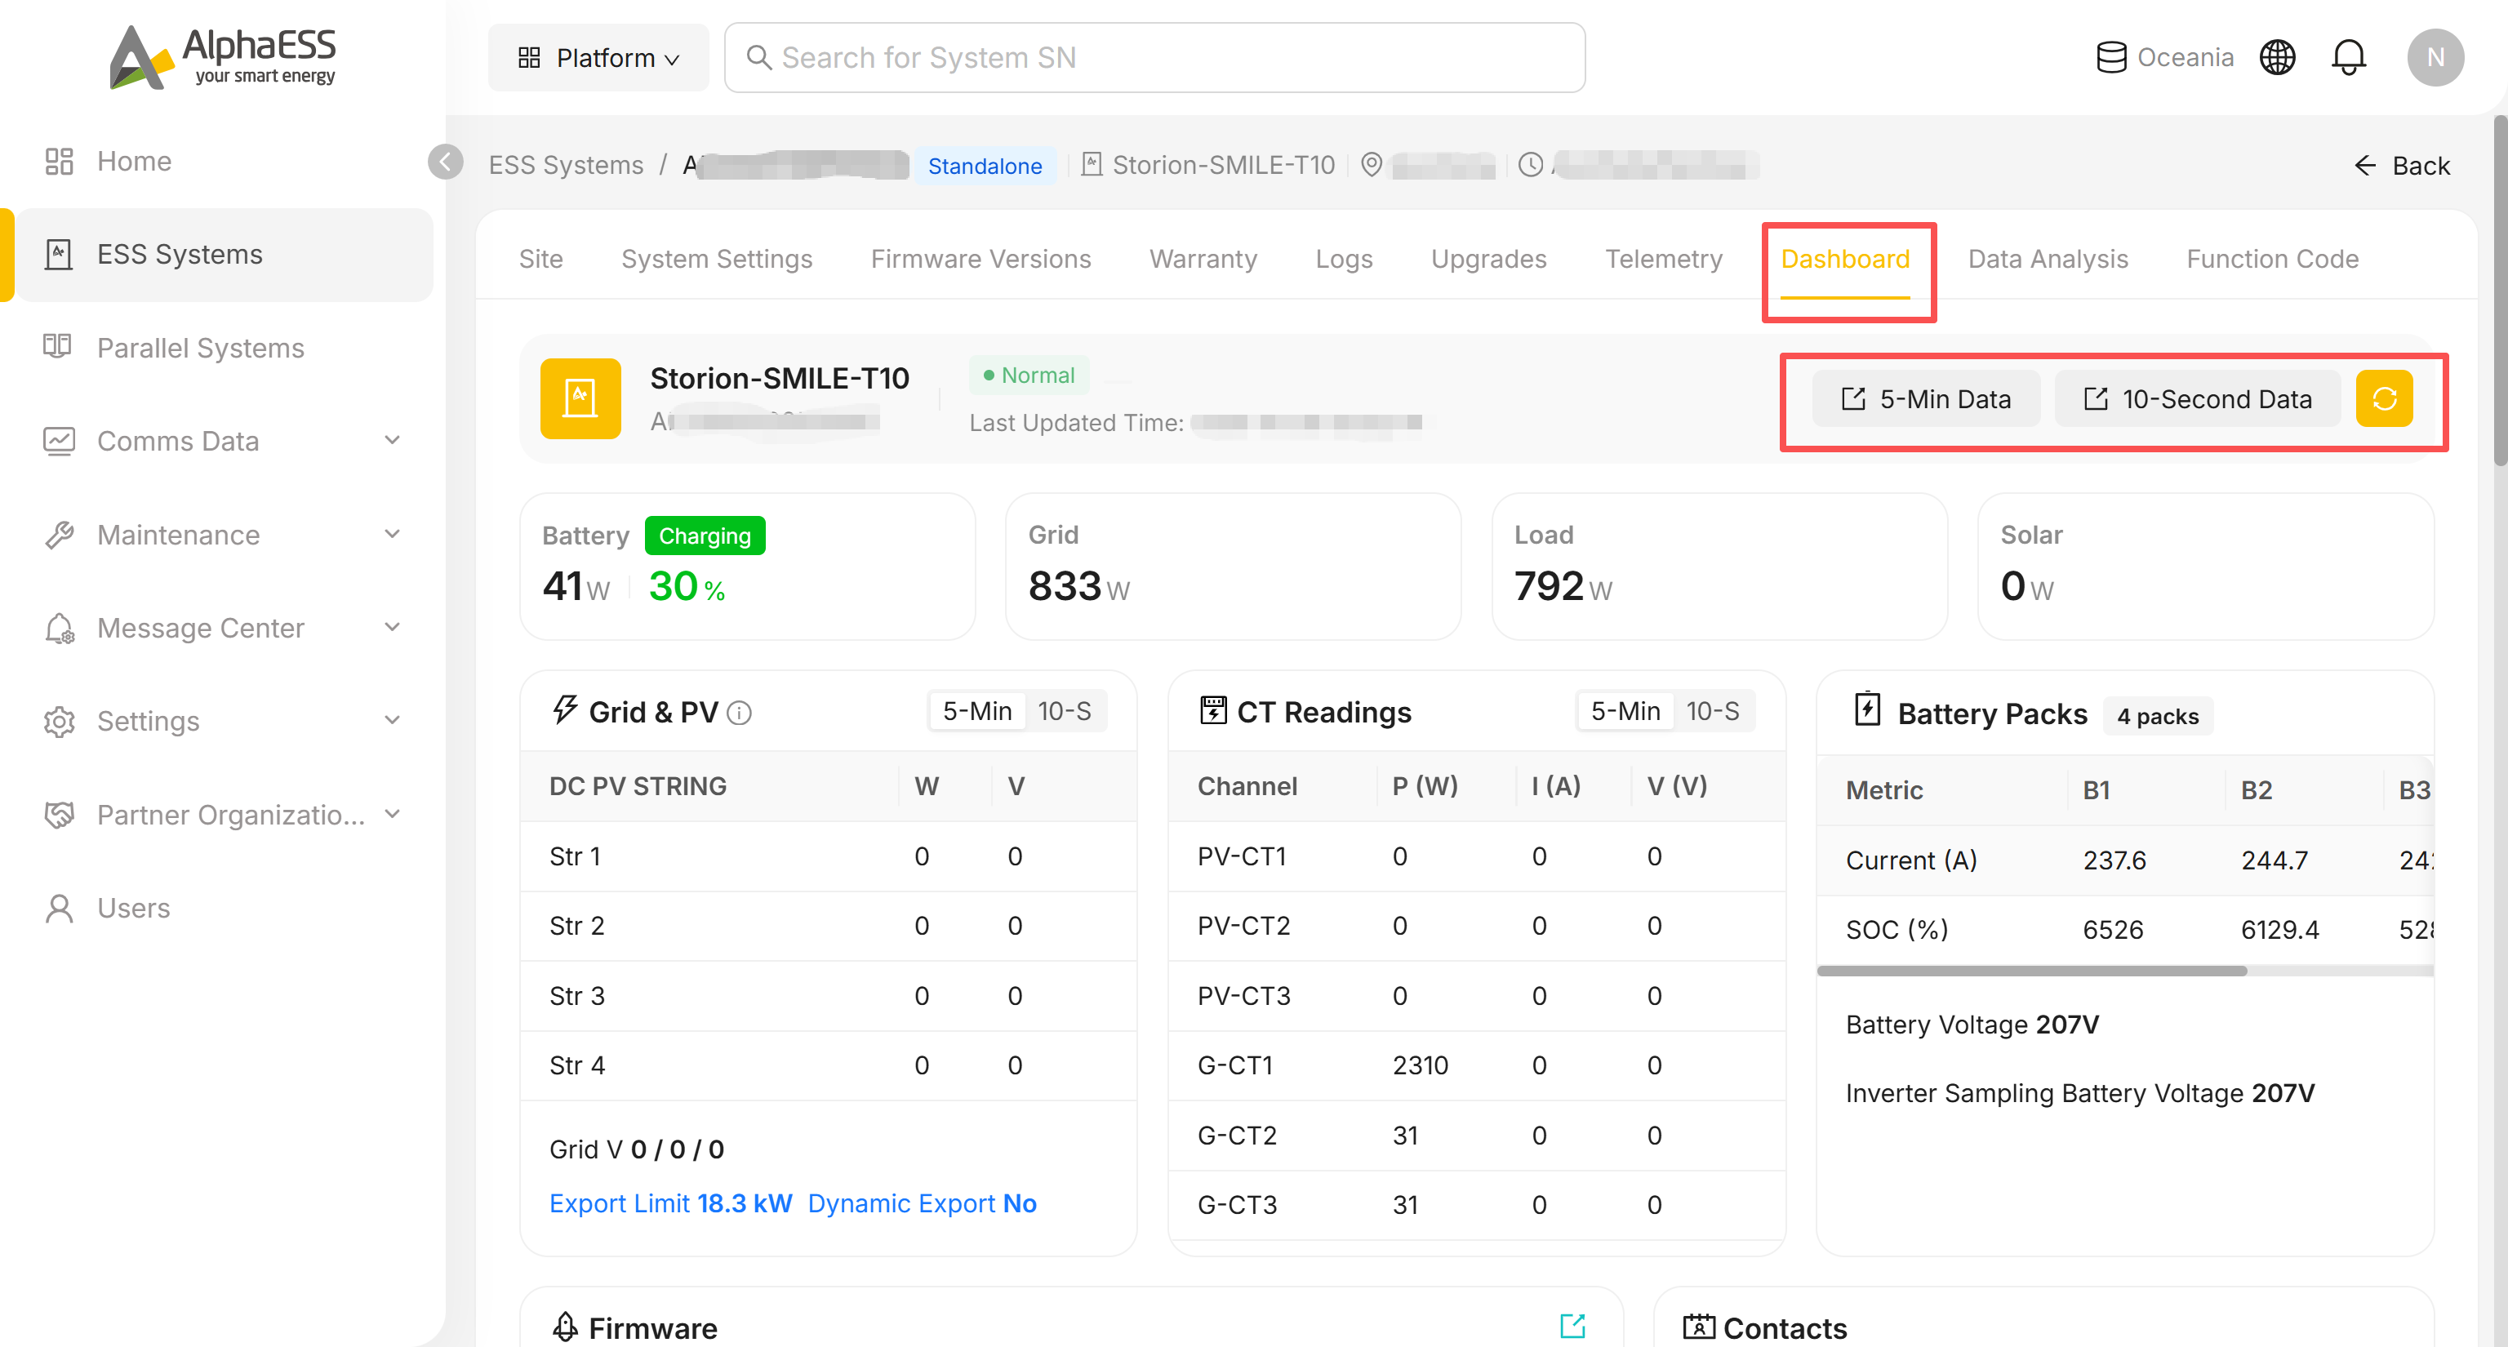Click the ESS Systems breadcrumb link
The image size is (2508, 1347).
coord(566,166)
